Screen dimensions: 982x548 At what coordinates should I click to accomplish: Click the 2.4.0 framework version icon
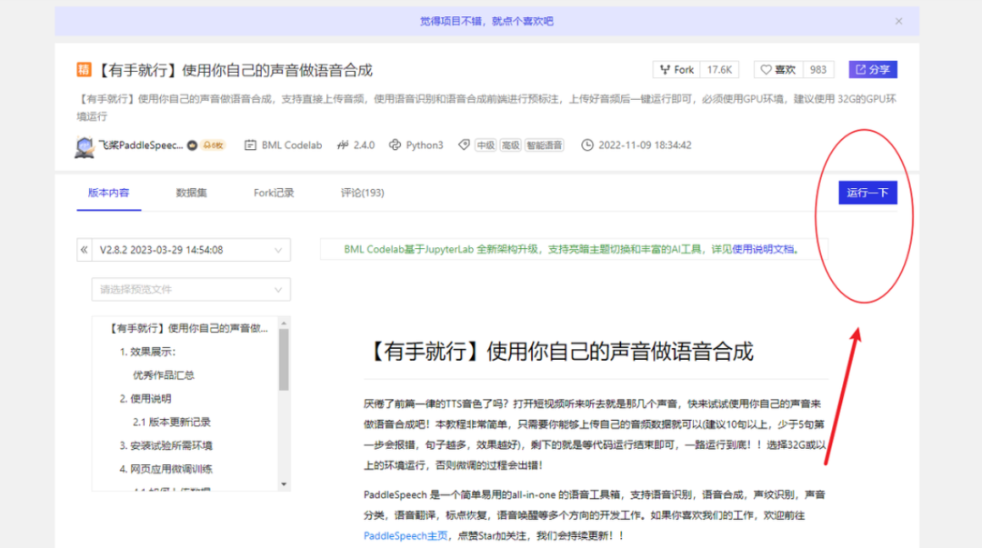coord(343,145)
